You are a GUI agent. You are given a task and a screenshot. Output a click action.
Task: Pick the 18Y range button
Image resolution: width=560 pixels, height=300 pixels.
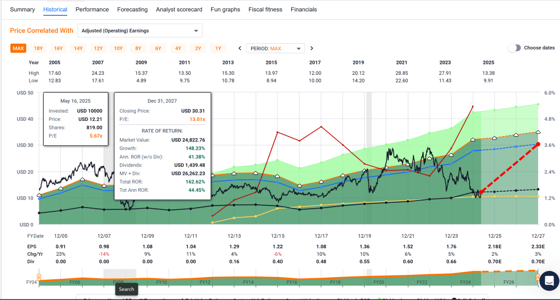click(38, 48)
